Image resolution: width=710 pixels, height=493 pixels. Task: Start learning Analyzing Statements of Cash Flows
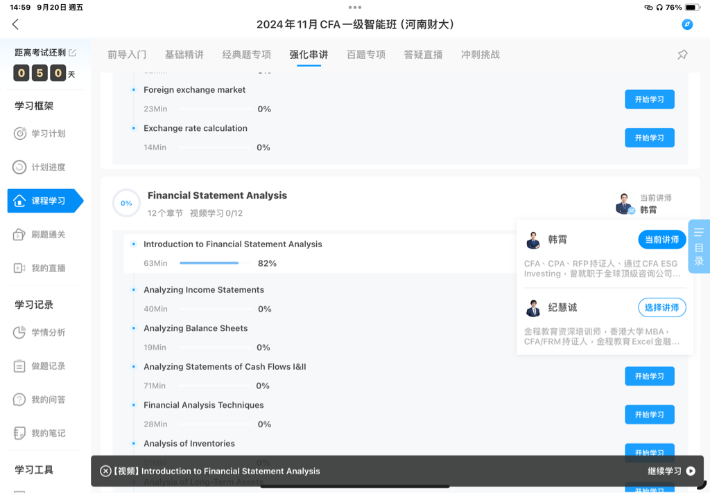coord(649,376)
